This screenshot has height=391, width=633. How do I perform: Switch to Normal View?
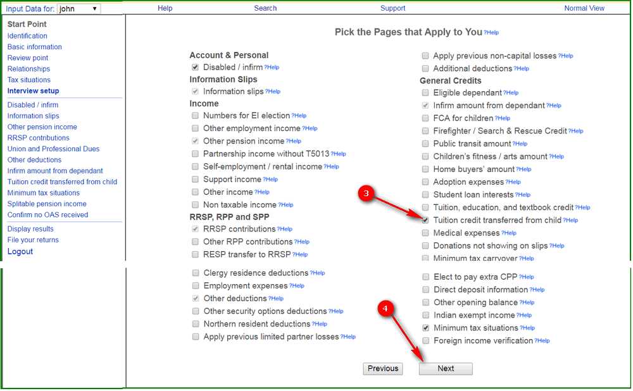(x=584, y=8)
